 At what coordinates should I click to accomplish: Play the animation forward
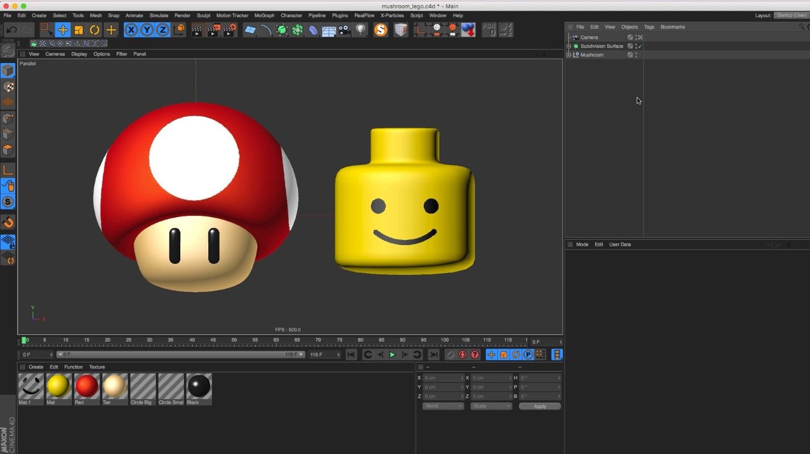pyautogui.click(x=392, y=355)
